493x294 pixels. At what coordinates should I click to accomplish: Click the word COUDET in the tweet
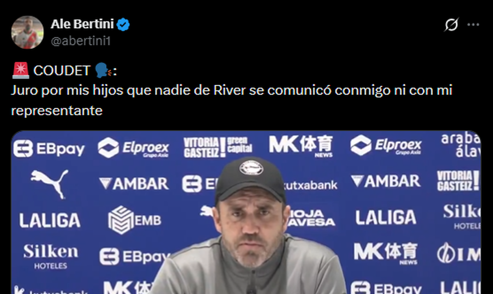point(62,71)
